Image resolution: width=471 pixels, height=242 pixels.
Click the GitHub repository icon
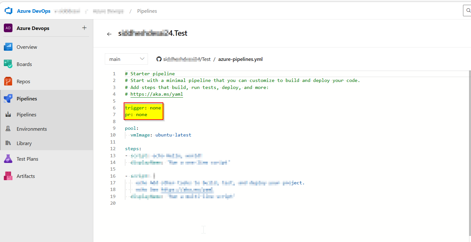pyautogui.click(x=159, y=59)
